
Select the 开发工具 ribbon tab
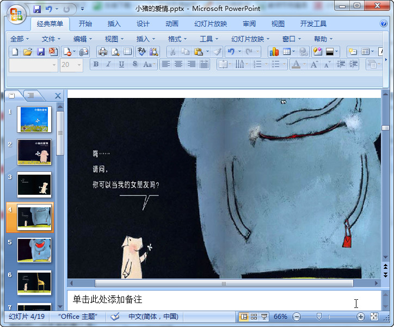(313, 24)
